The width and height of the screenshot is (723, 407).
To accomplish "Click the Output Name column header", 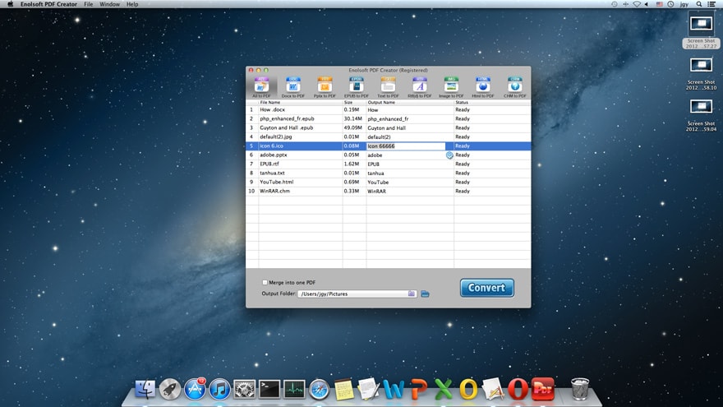I will 410,103.
